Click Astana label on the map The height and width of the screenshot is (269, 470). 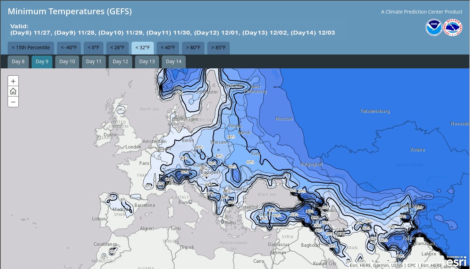(418, 150)
